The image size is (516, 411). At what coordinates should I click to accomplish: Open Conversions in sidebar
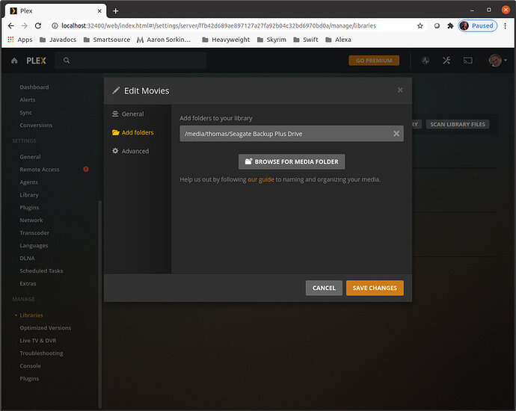[36, 126]
